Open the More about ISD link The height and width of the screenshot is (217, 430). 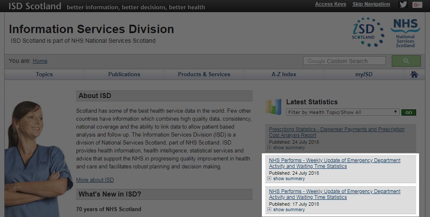pyautogui.click(x=95, y=180)
